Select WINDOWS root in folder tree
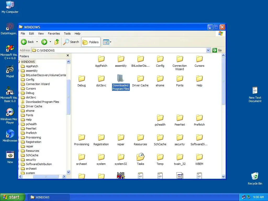Image resolution: width=268 pixels, height=201 pixels. click(x=28, y=62)
